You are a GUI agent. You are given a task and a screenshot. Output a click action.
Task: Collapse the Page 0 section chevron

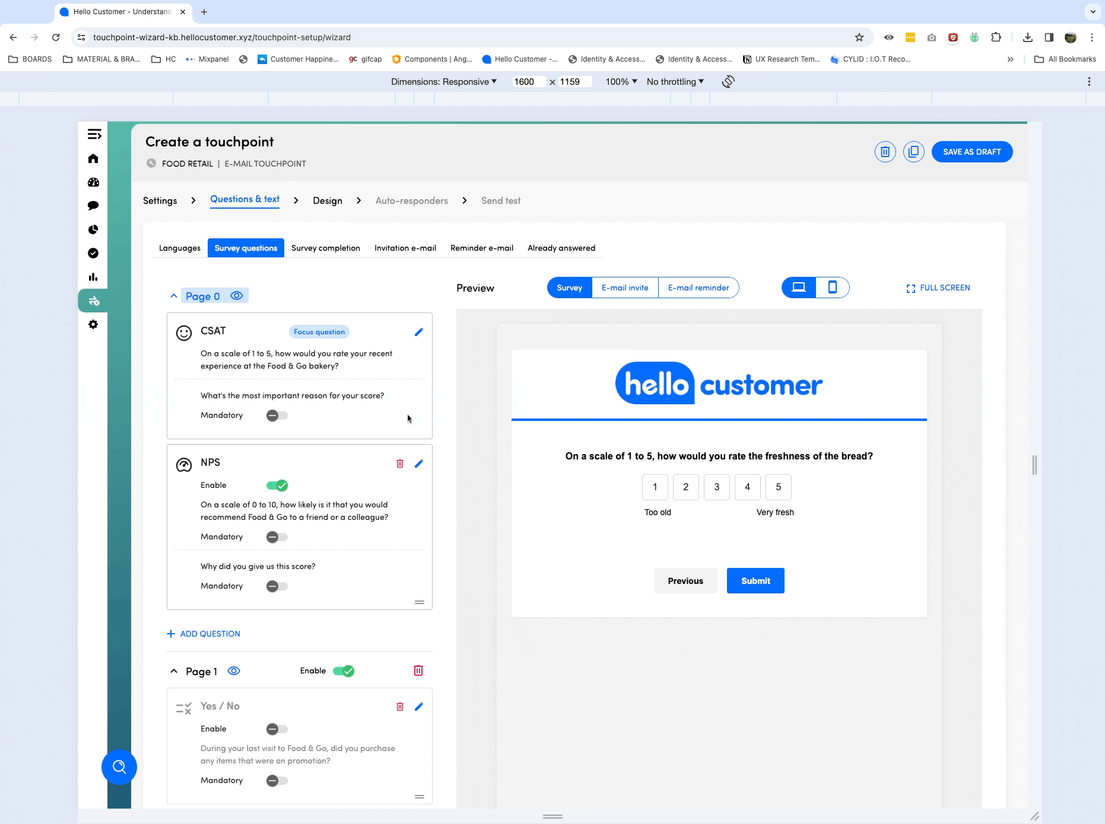174,296
